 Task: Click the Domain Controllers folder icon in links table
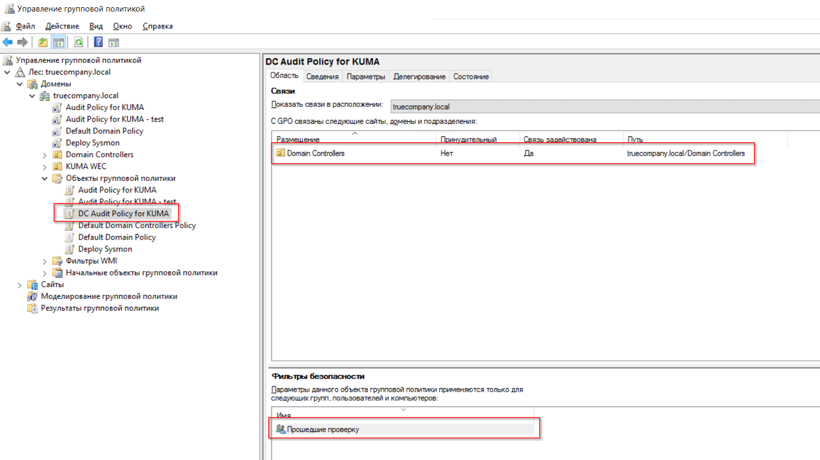pos(280,153)
